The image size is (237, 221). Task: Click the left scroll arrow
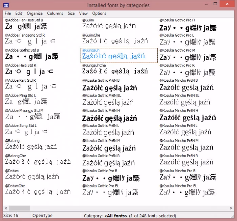(x=6, y=208)
